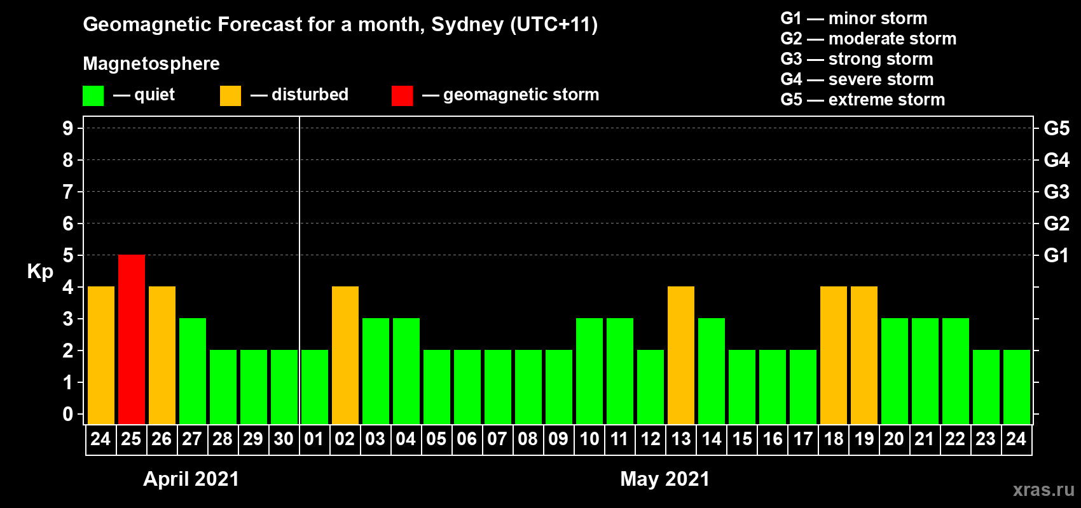Click the Kp value 9 on left axis
The height and width of the screenshot is (508, 1081).
[x=68, y=128]
